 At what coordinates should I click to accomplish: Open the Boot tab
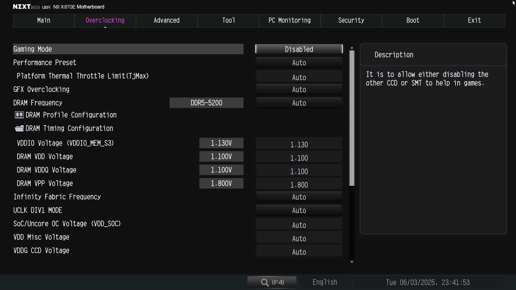[x=413, y=21]
